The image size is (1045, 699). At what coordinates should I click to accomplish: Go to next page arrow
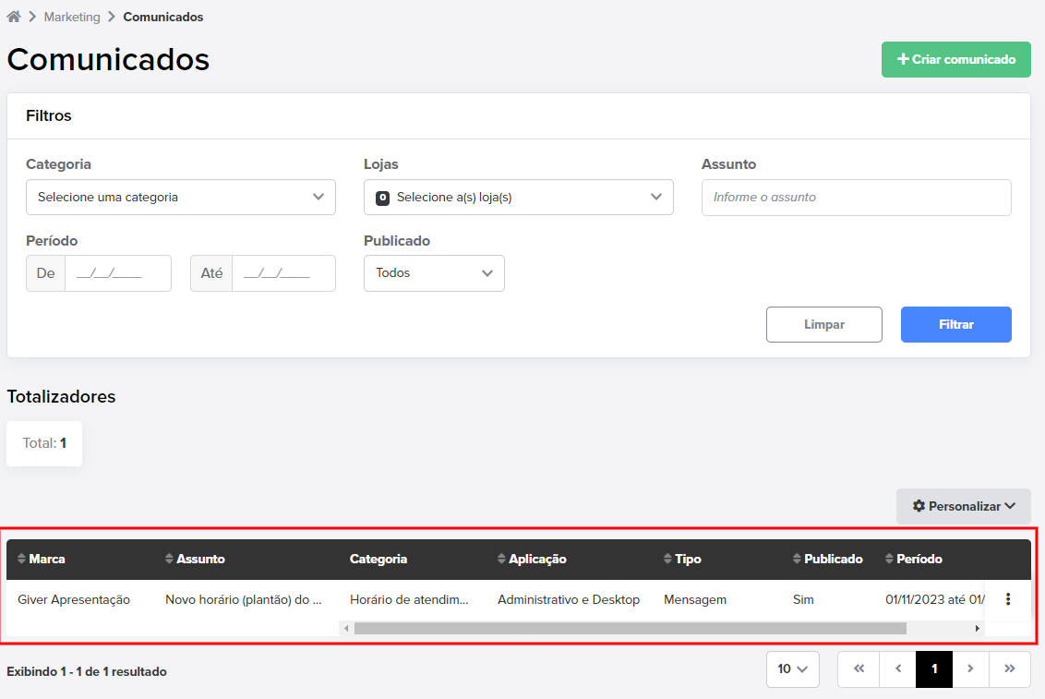(970, 669)
